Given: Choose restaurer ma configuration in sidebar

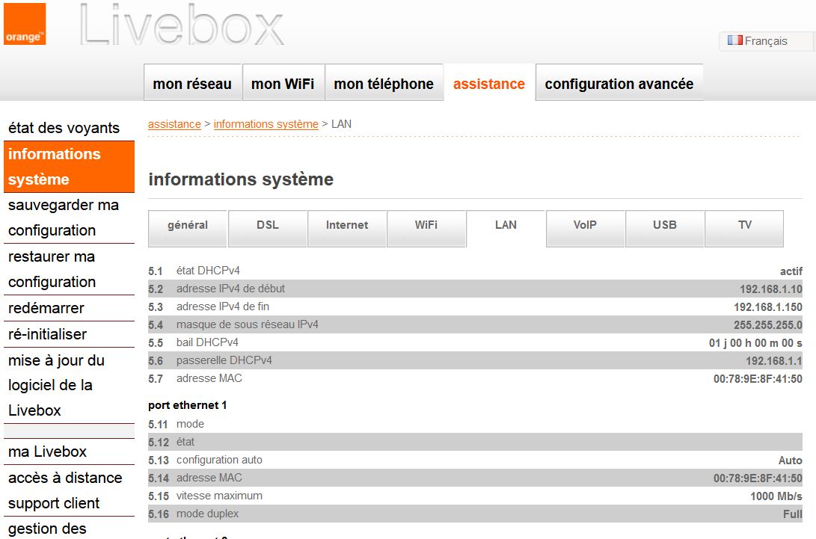Looking at the screenshot, I should click(52, 269).
